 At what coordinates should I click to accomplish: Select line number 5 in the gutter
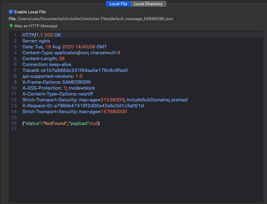pyautogui.click(x=15, y=58)
